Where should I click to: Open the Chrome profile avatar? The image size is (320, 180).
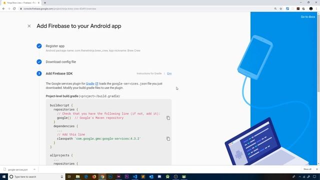tap(311, 9)
